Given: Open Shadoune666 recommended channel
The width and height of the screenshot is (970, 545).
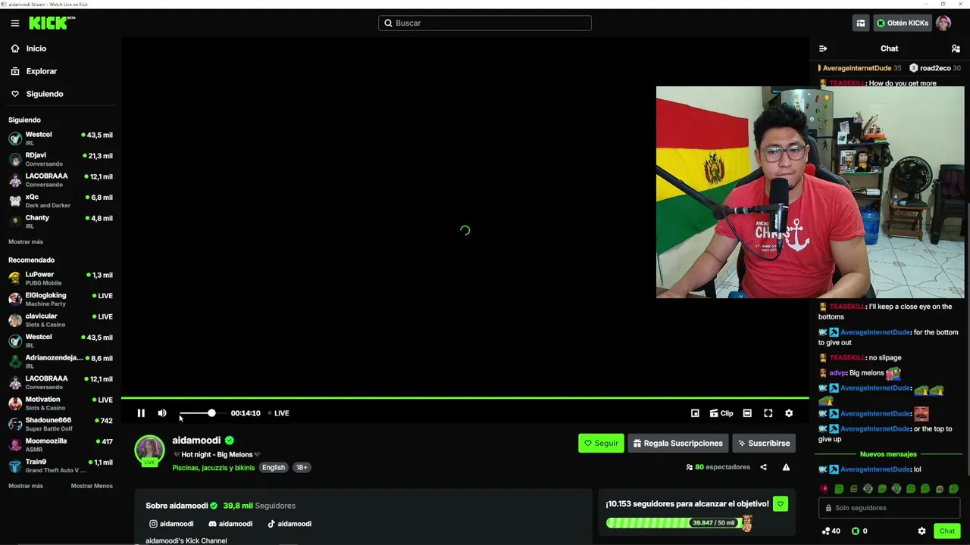Looking at the screenshot, I should coord(61,424).
